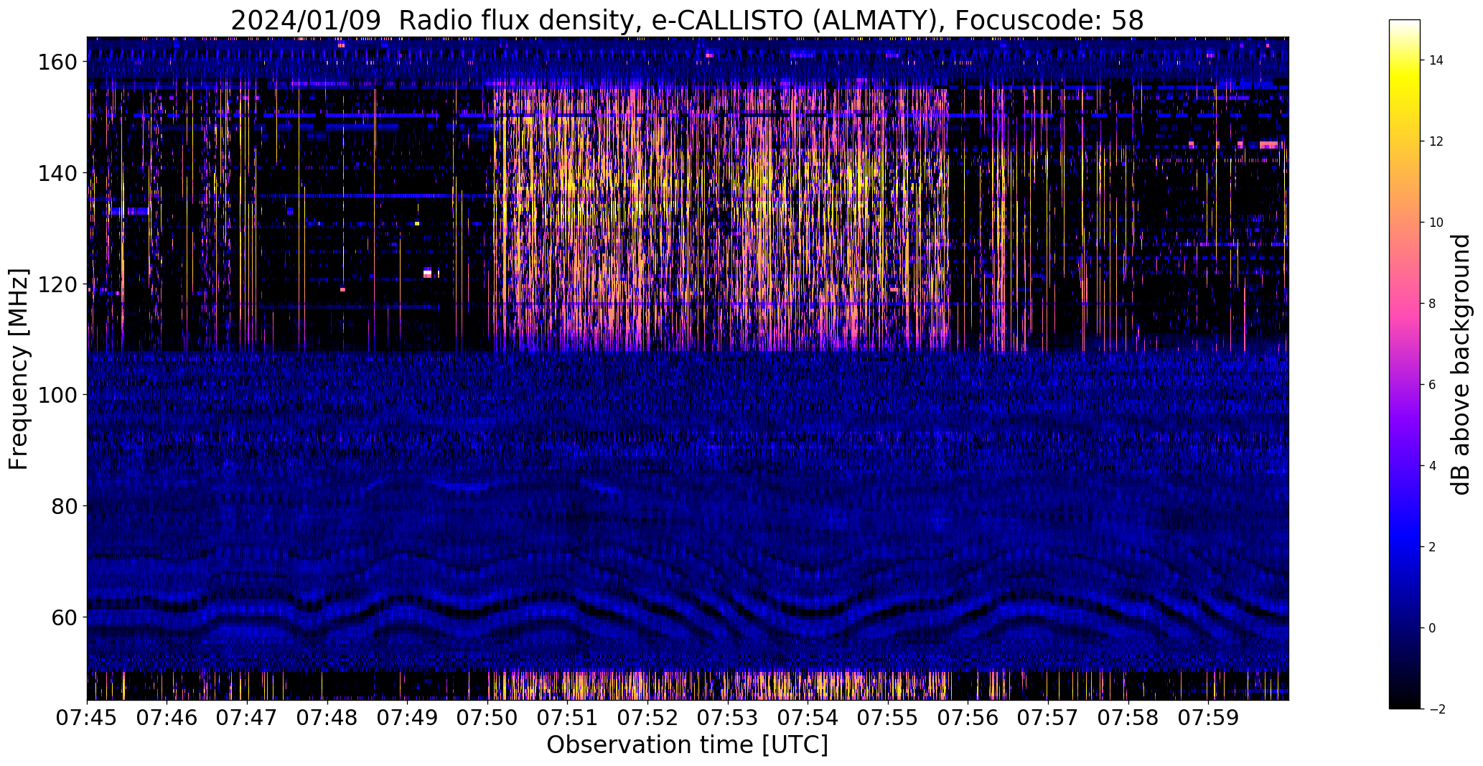Viewport: 1483px width, 766px height.
Task: Click the 07:47 time tick label
Action: pos(247,716)
